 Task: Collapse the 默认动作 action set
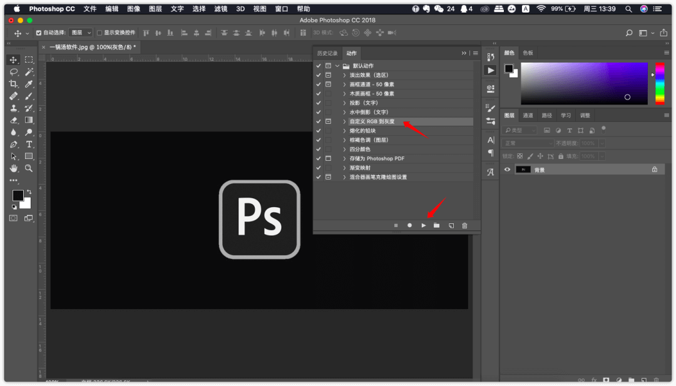click(337, 66)
